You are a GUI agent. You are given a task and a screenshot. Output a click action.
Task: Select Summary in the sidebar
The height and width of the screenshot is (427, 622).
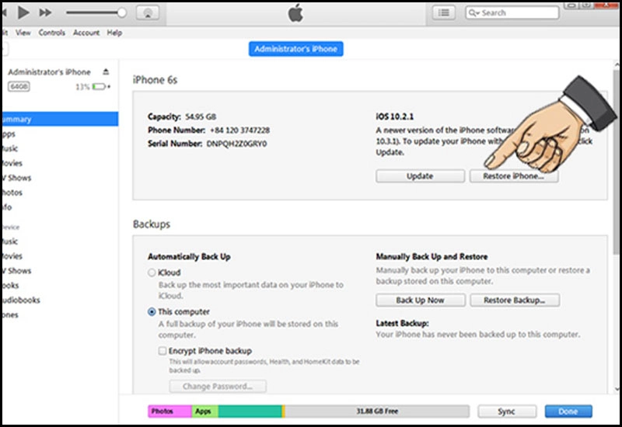(x=60, y=119)
